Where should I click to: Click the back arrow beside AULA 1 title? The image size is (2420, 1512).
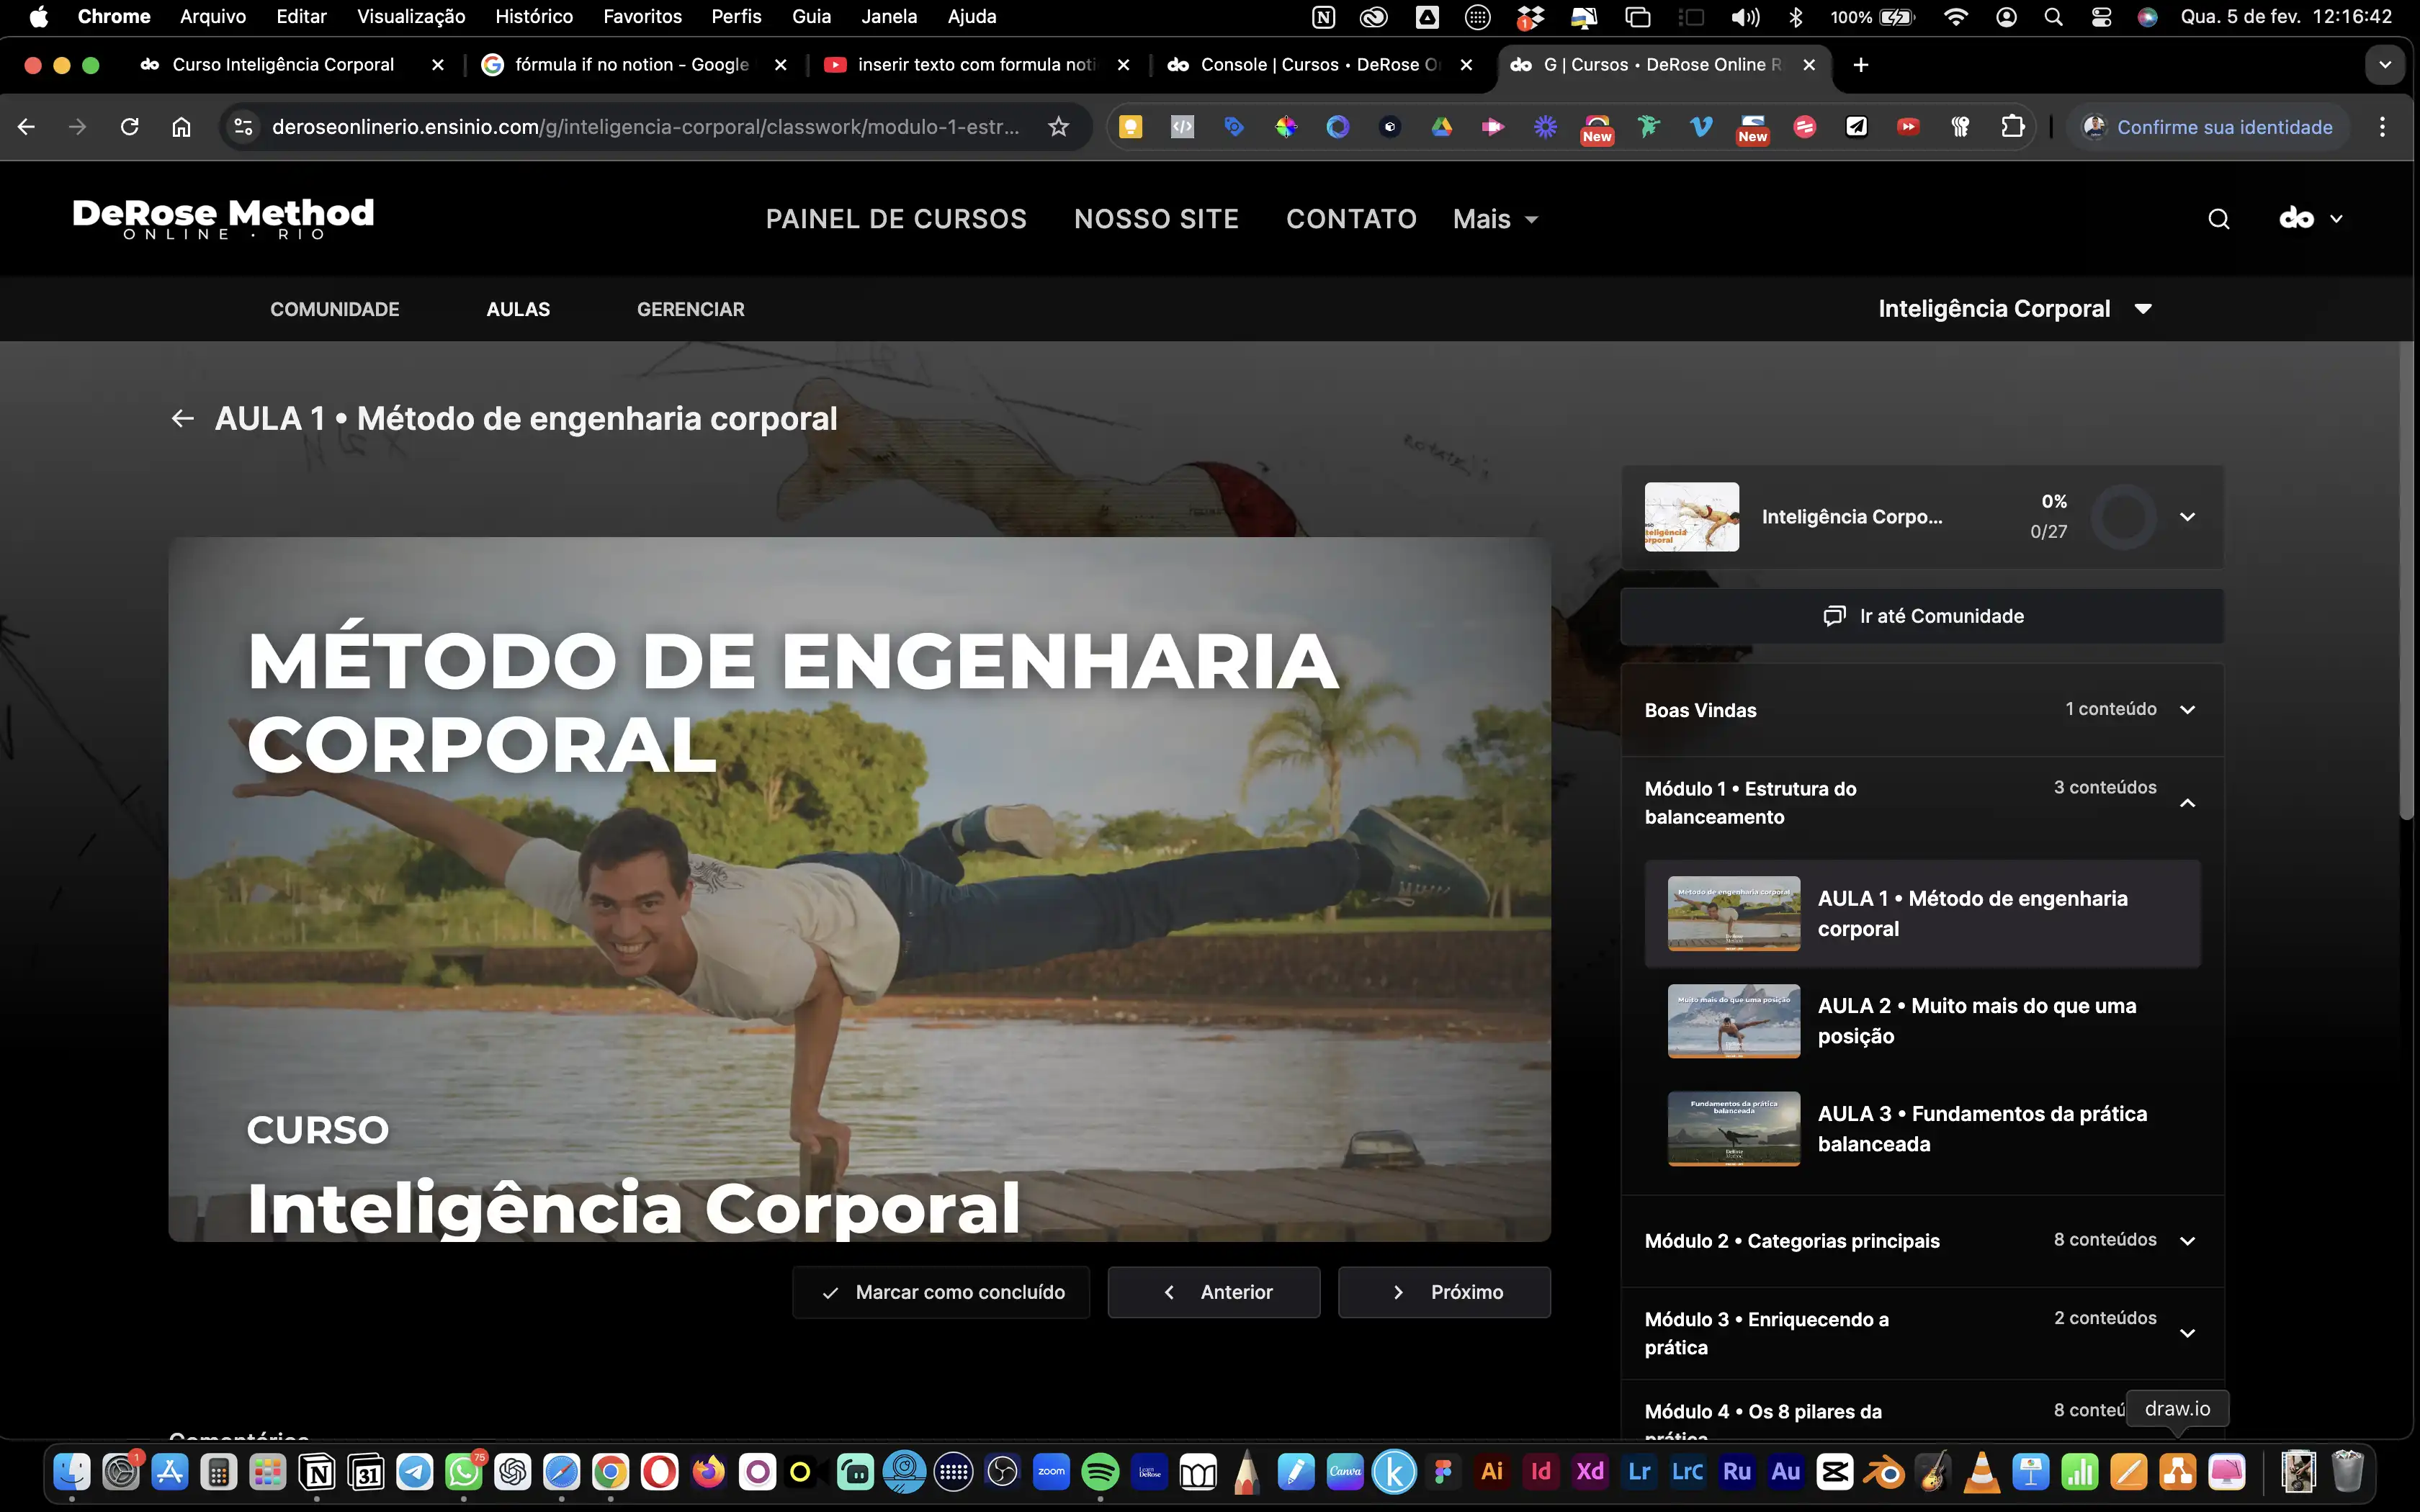click(x=182, y=418)
